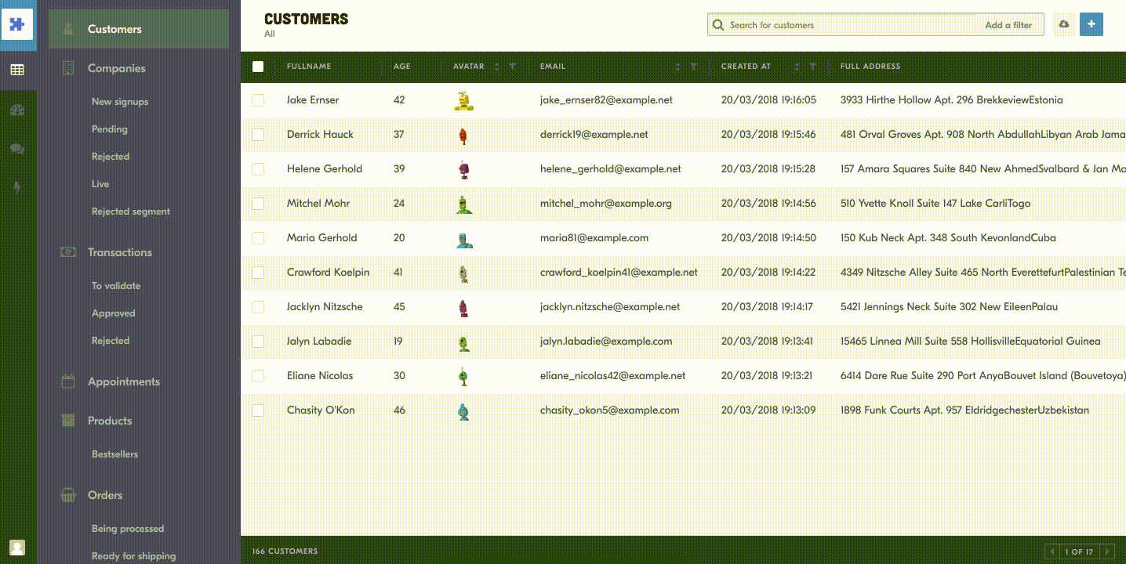Select Bestsellers under Products

(x=114, y=454)
